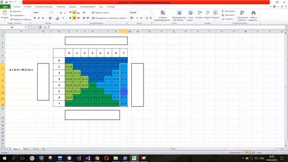This screenshot has width=288, height=162.
Task: Open the font name Calibri dropdown
Action: point(49,13)
